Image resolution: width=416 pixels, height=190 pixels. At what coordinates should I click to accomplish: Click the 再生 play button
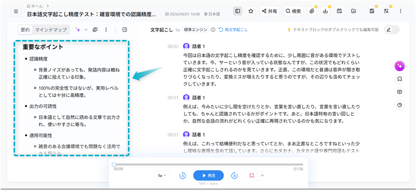coord(209,175)
